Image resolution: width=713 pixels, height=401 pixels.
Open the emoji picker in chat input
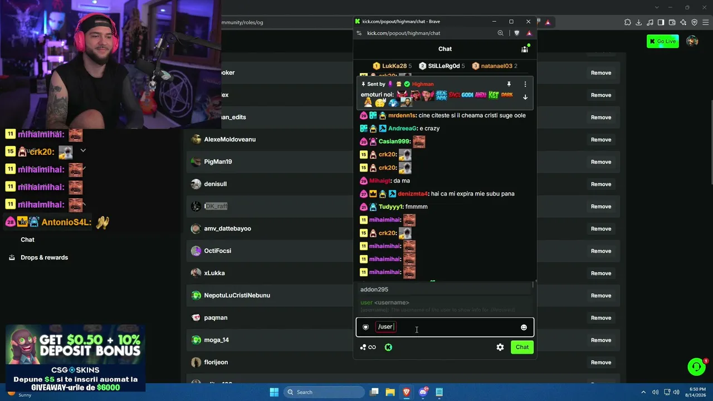(524, 327)
